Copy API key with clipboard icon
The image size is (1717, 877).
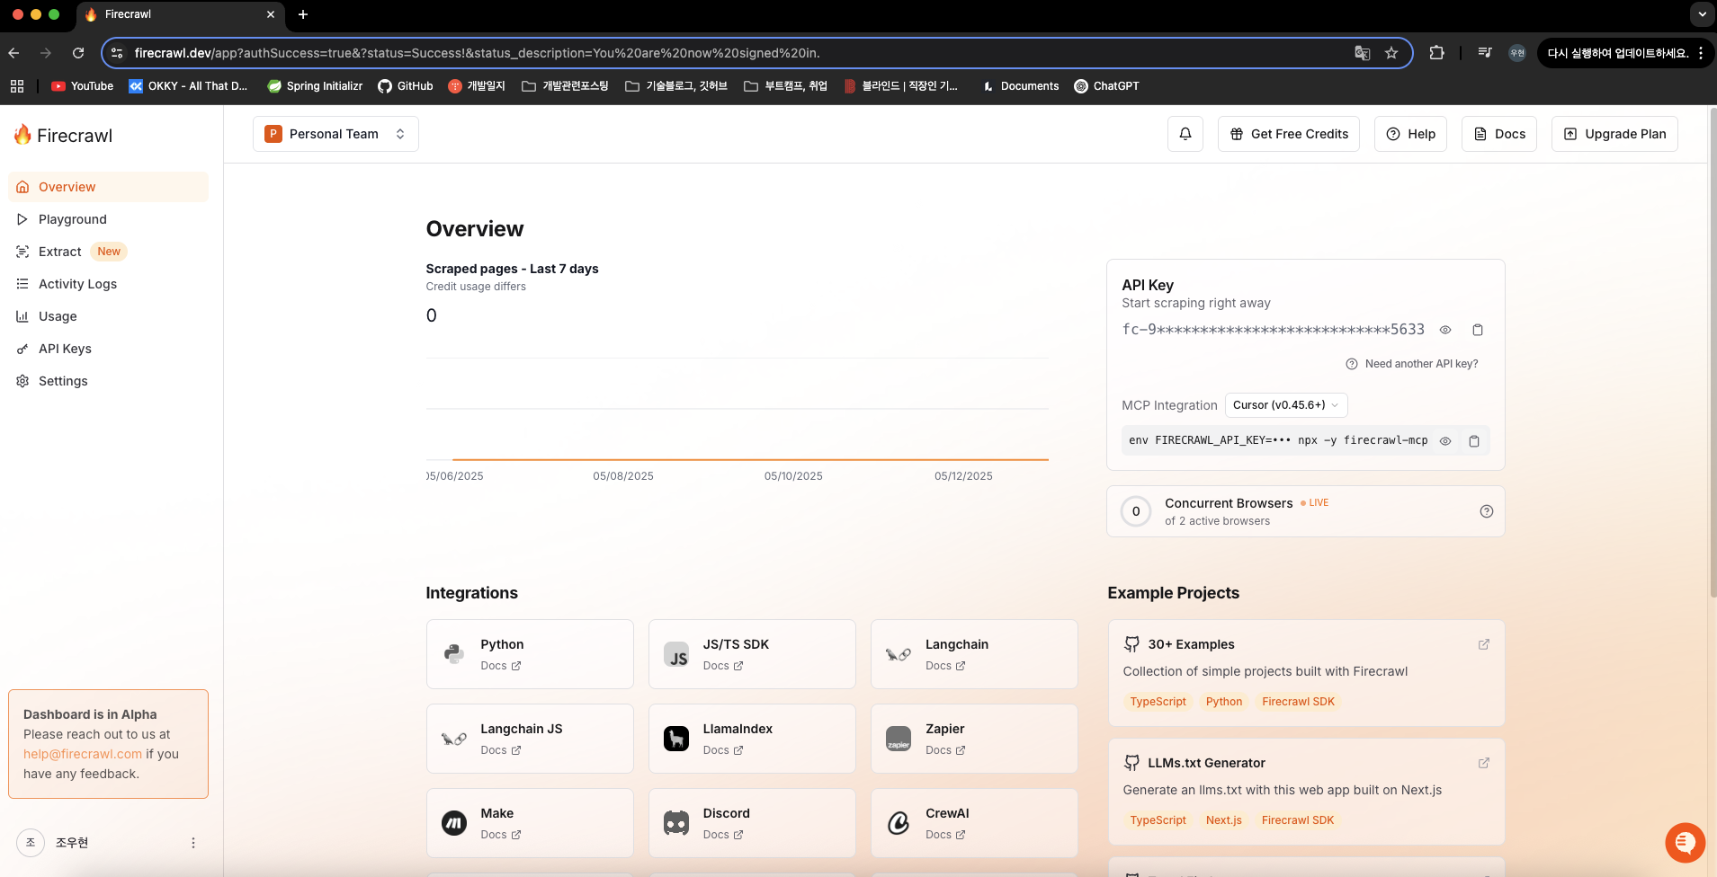pos(1477,330)
